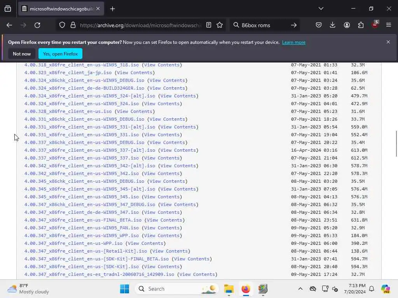Close the microsoftwindowschicagobuilds tab

[x=98, y=9]
